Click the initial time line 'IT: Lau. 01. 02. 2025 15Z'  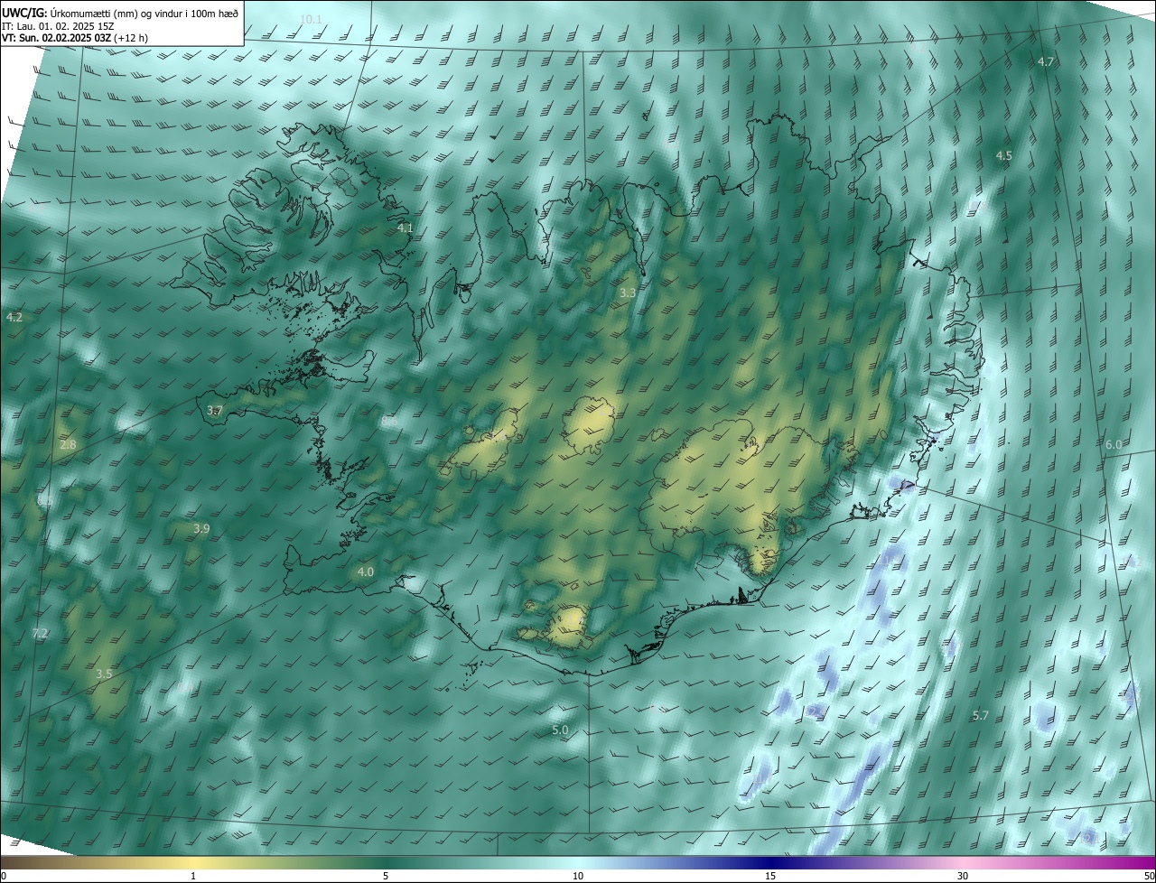57,25
